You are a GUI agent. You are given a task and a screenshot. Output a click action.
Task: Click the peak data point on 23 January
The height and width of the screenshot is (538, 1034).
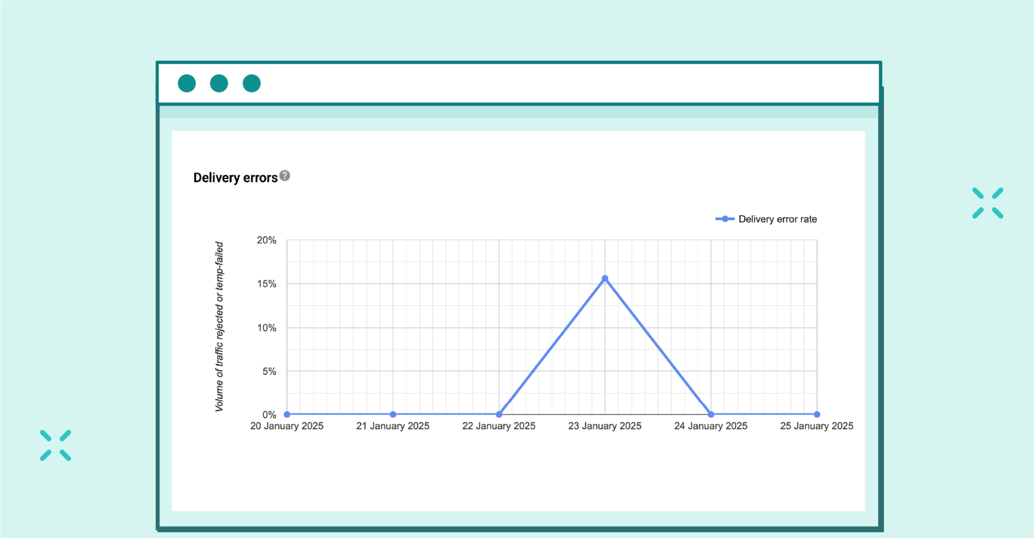[x=604, y=278]
